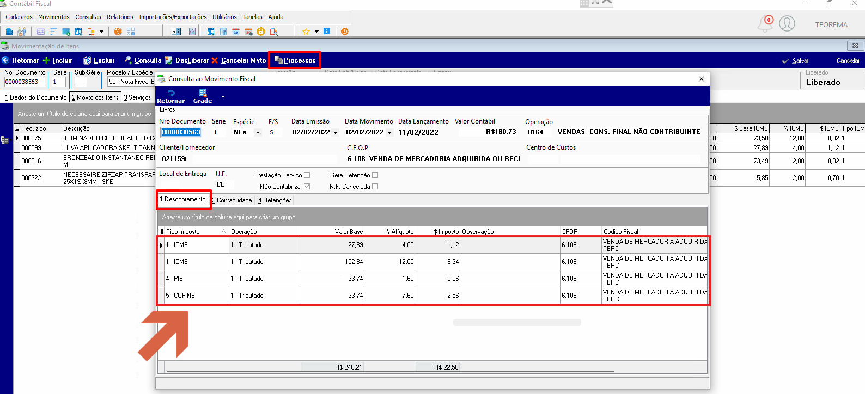Switch to the 3 Serviços tab

coord(137,97)
